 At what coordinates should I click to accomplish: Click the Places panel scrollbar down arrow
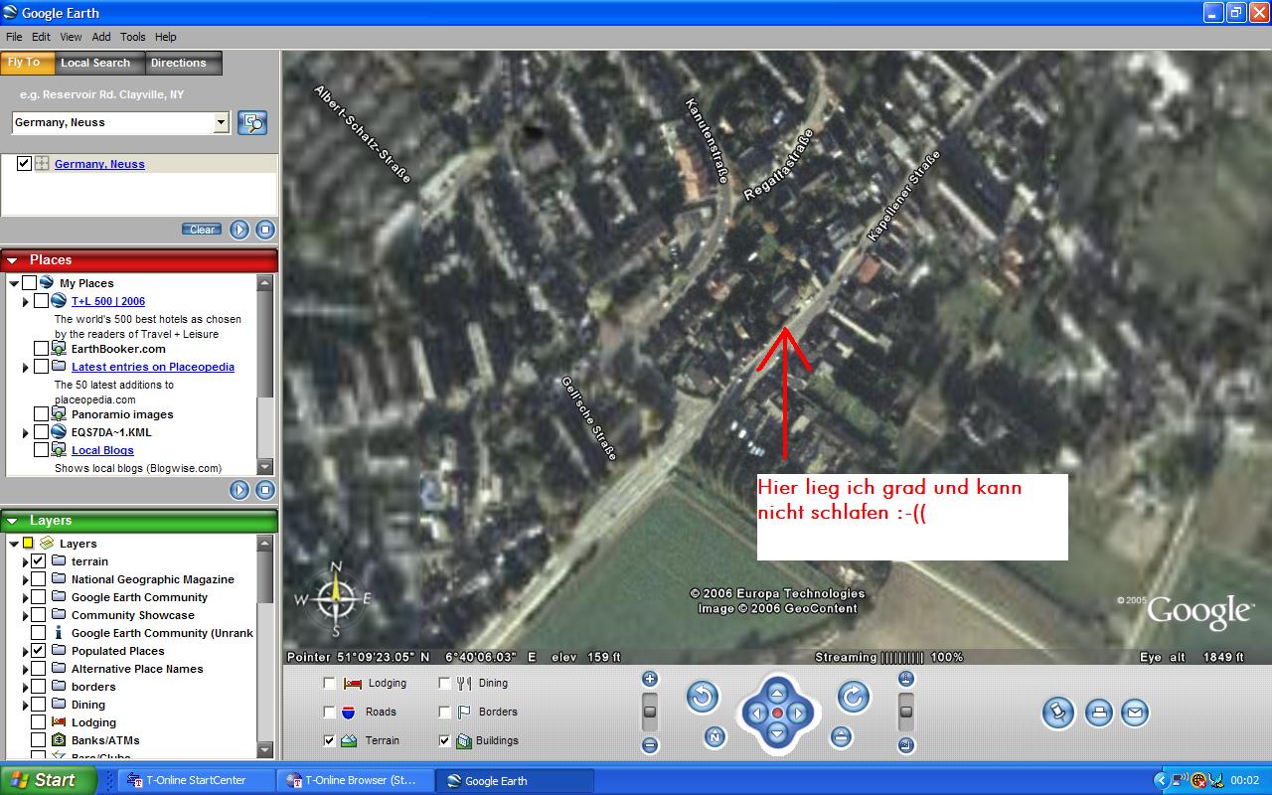pos(264,466)
